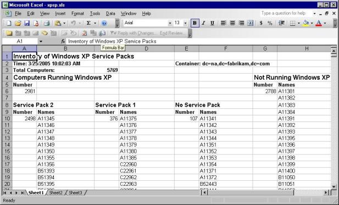Open the Paste options dropdown arrow
The width and height of the screenshot is (339, 205).
pos(64,23)
